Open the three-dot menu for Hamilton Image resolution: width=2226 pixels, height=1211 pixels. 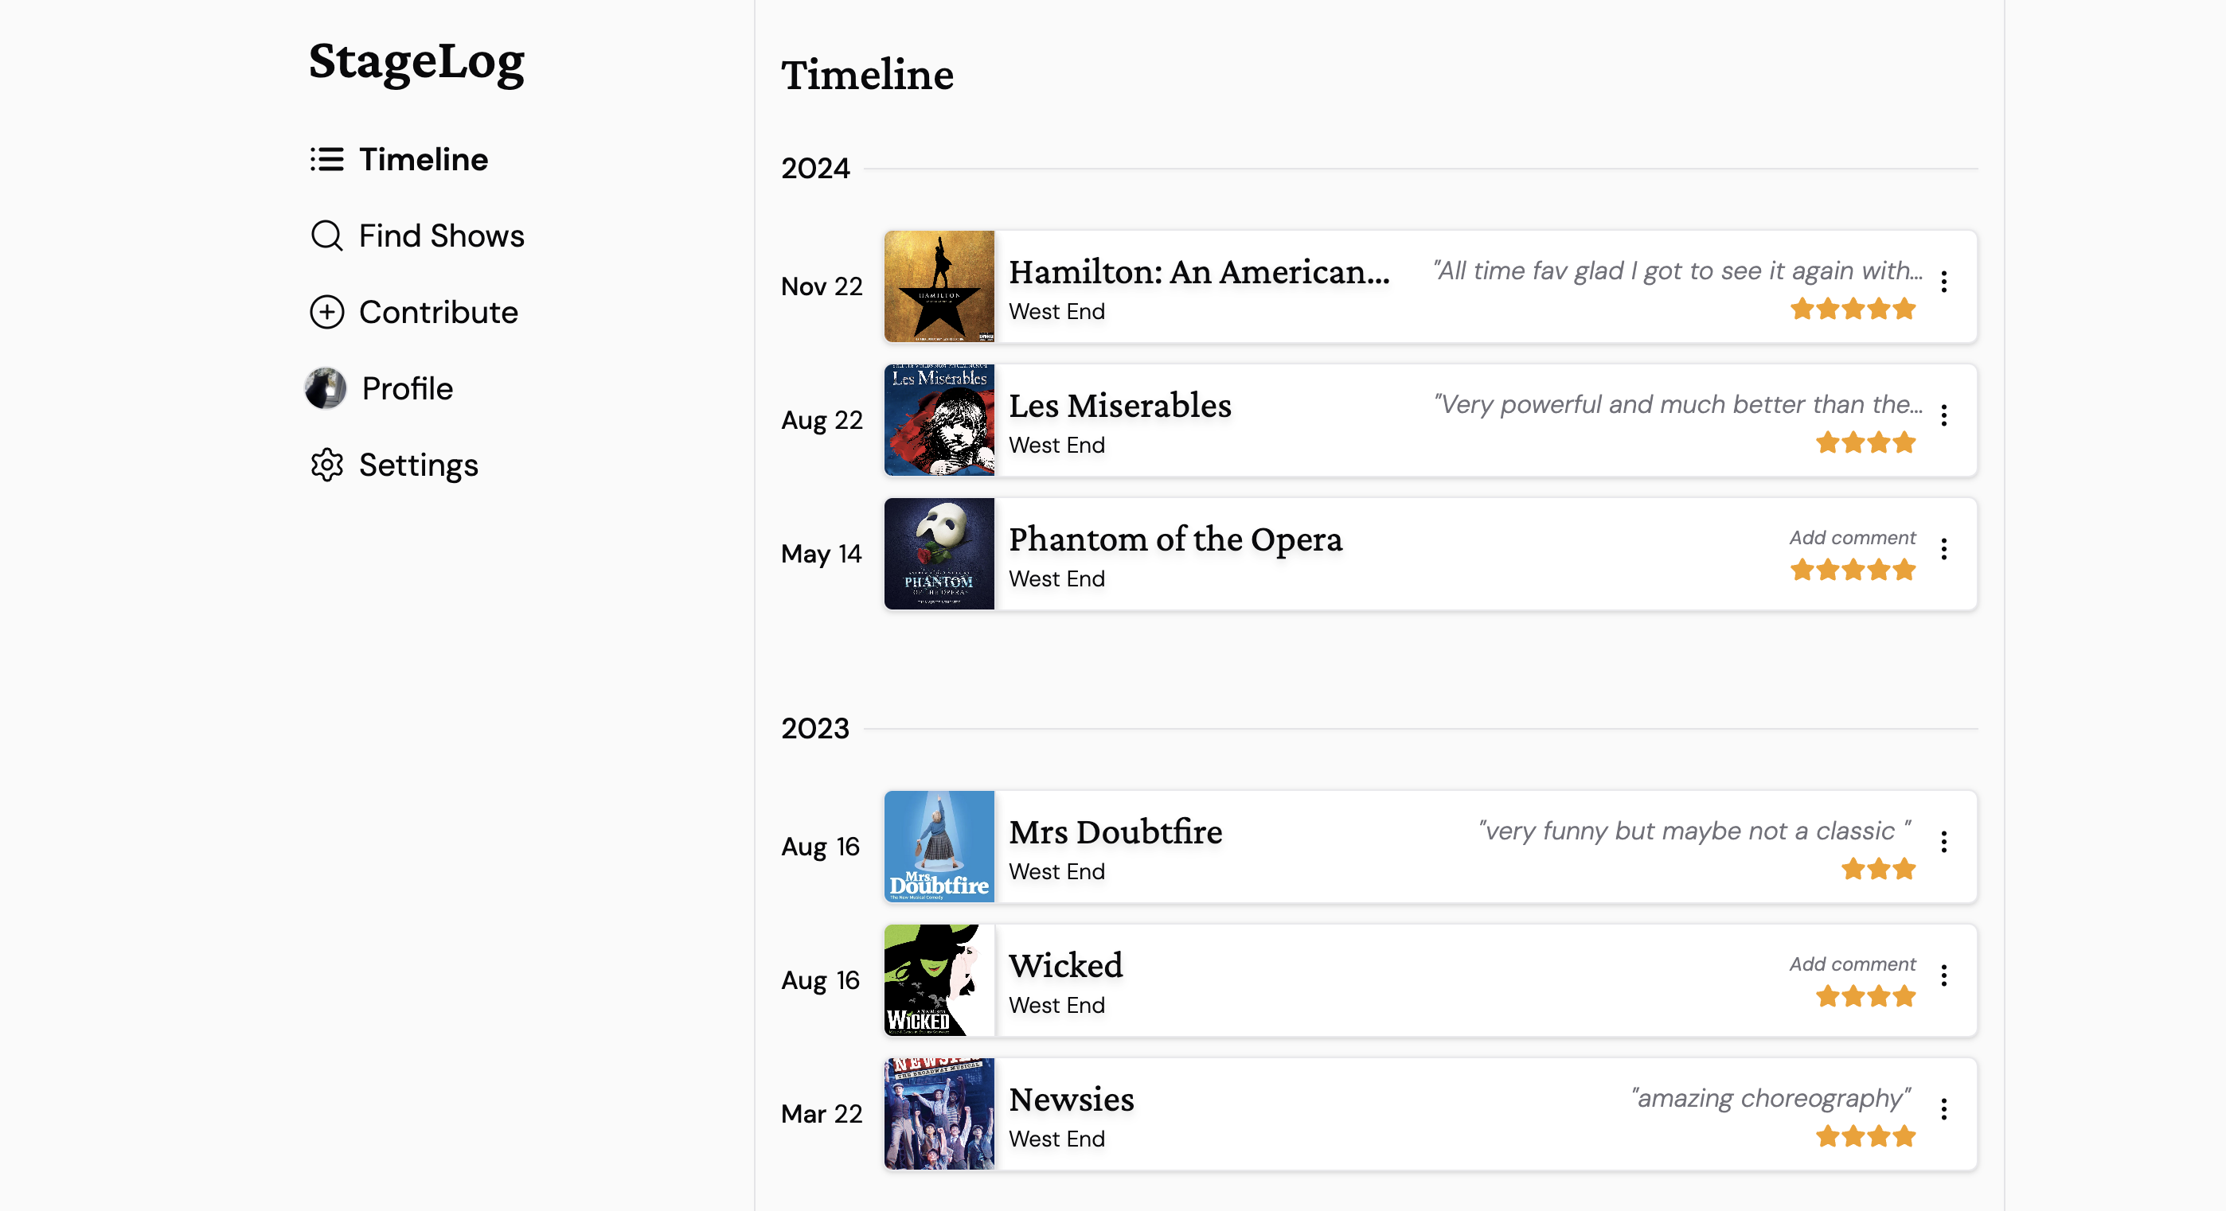click(1943, 282)
